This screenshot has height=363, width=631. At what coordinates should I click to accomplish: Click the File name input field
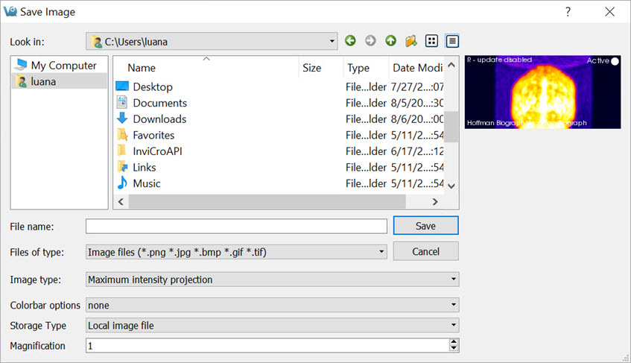(236, 226)
